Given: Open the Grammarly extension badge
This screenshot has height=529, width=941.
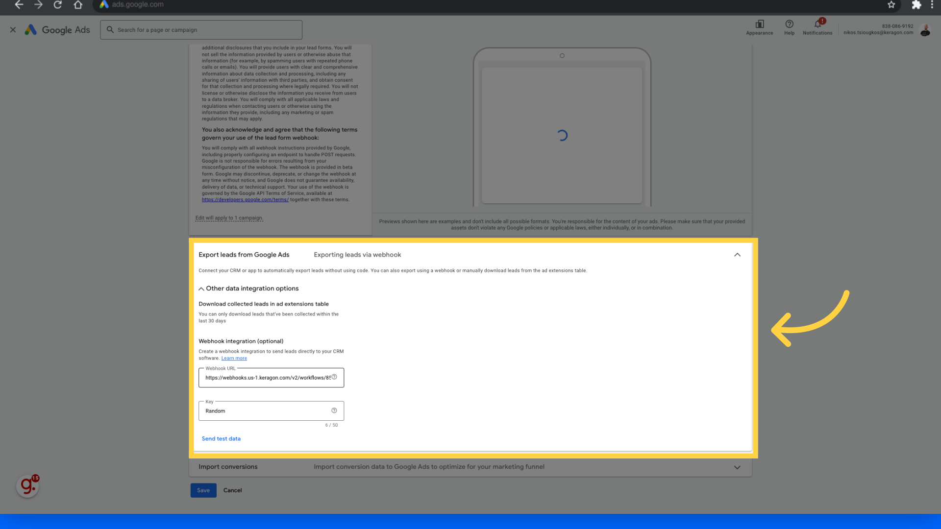Looking at the screenshot, I should coord(27,486).
